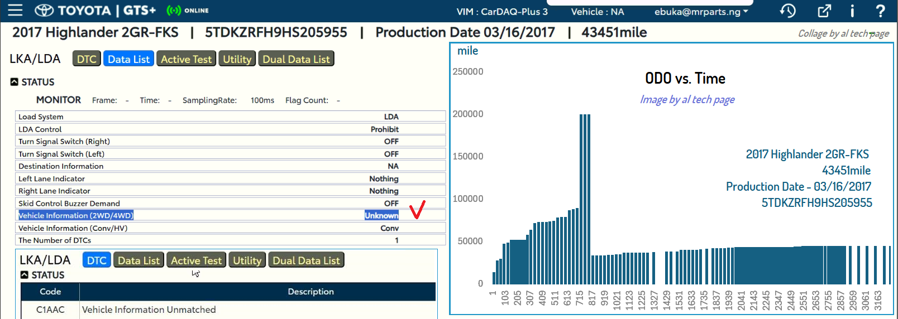
Task: Open the information icon
Action: point(852,11)
